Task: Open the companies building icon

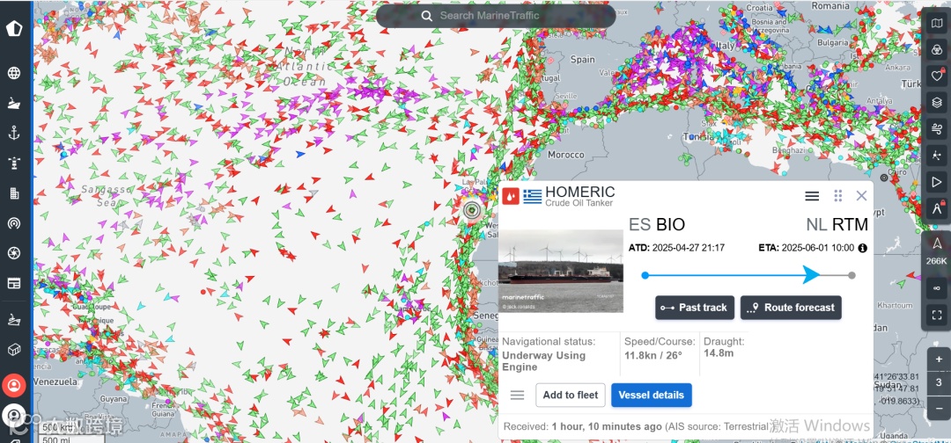Action: click(13, 193)
